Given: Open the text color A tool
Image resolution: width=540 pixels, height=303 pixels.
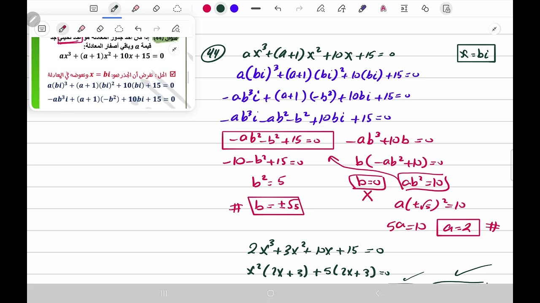Looking at the screenshot, I should 383,8.
